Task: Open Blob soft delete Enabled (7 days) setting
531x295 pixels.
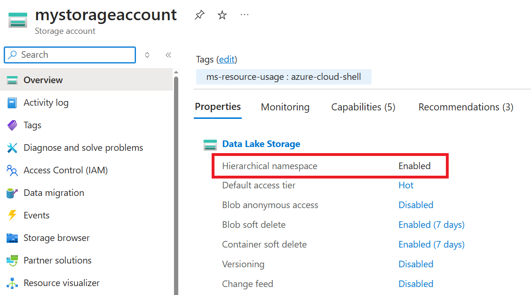Action: point(431,225)
